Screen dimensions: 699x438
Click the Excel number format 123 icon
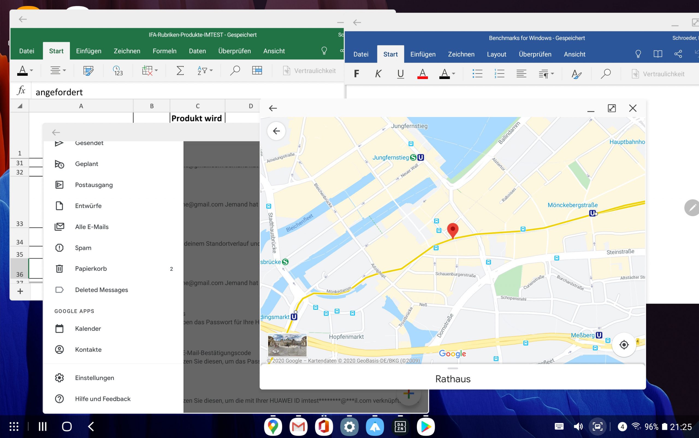[118, 71]
